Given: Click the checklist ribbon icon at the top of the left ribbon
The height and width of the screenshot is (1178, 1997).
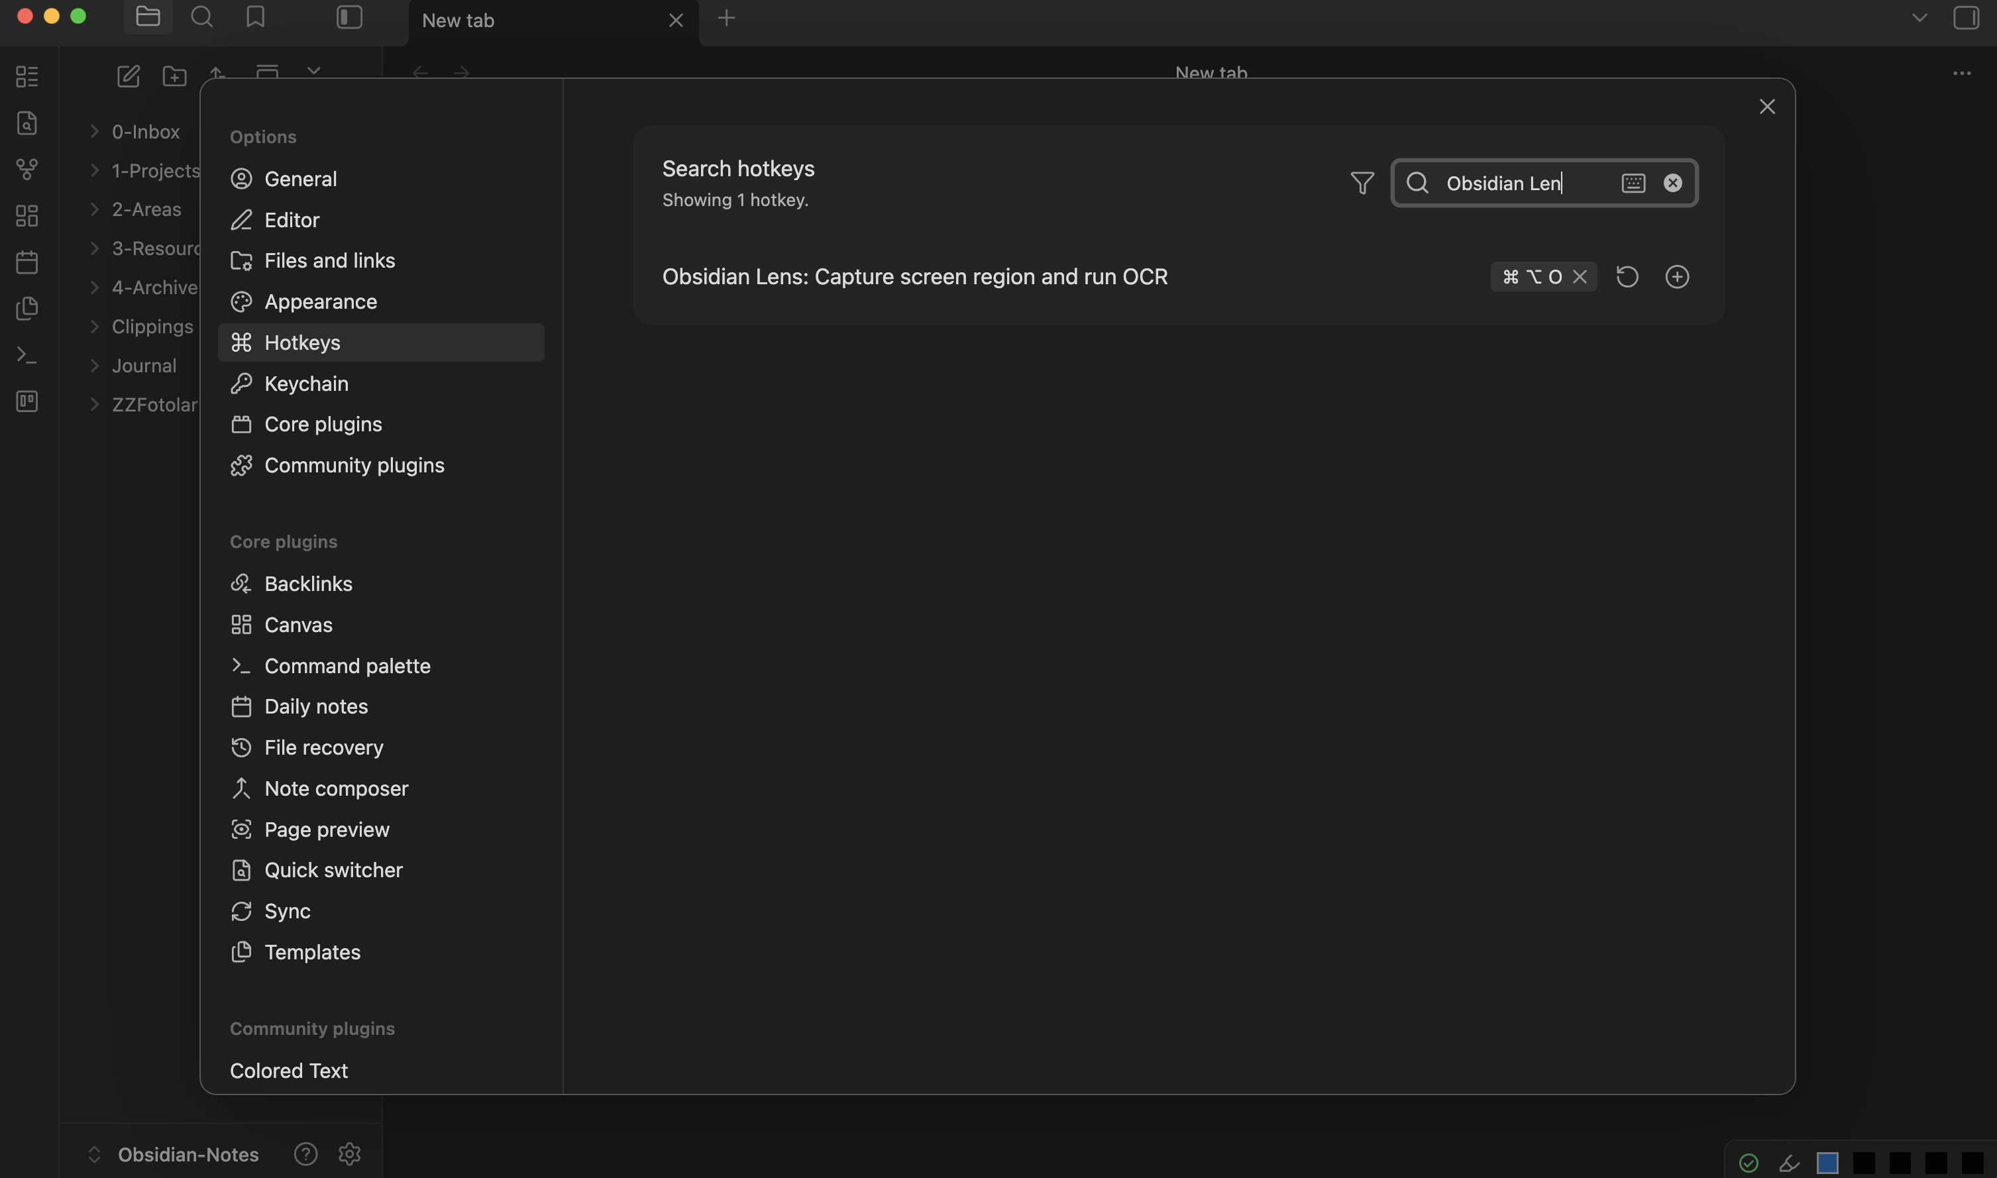Looking at the screenshot, I should tap(27, 76).
